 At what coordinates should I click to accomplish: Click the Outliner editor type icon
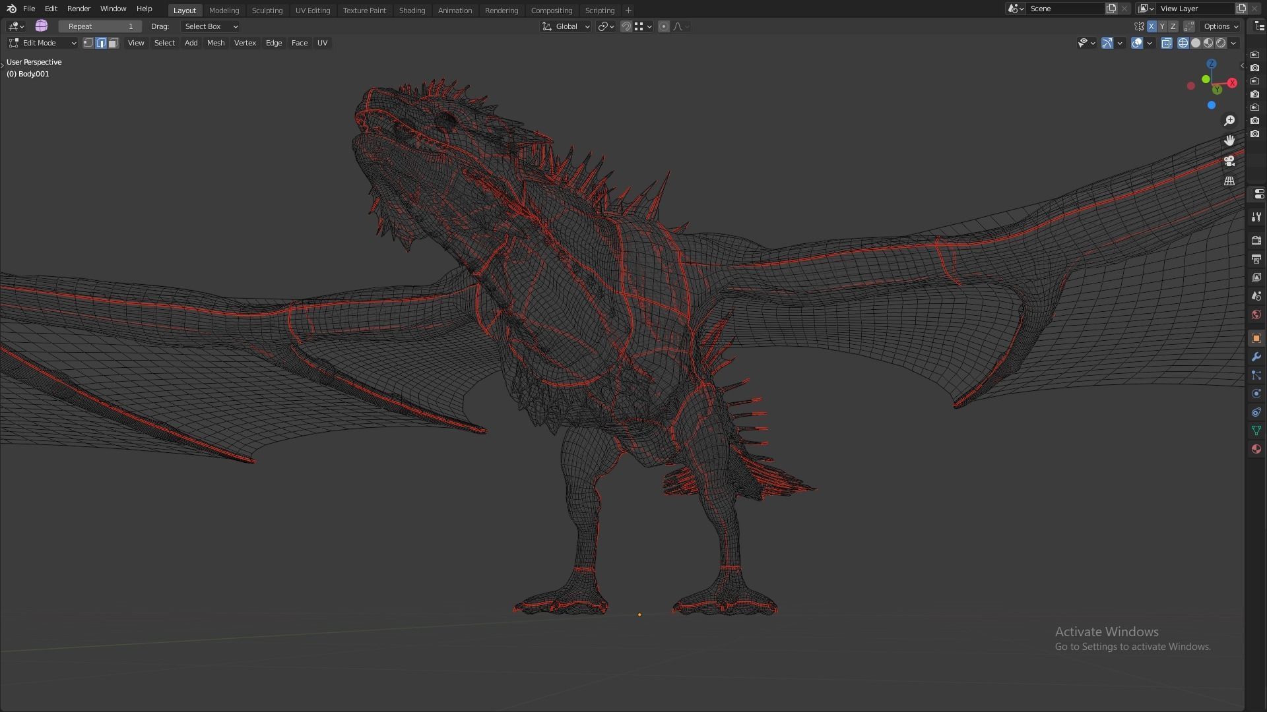1259,26
